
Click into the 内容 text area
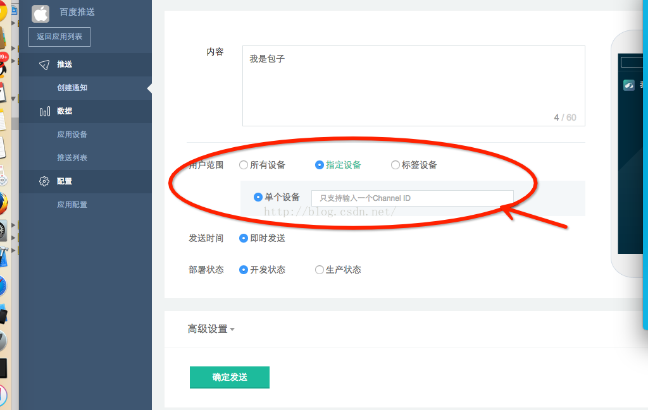click(x=414, y=86)
